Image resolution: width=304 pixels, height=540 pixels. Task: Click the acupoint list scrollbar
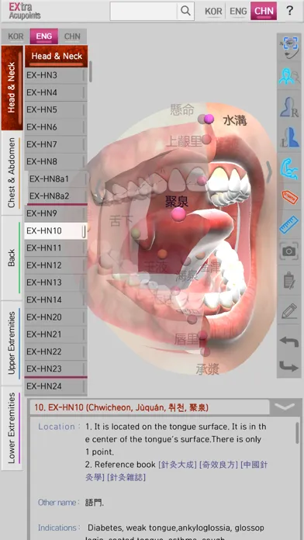coord(90,71)
